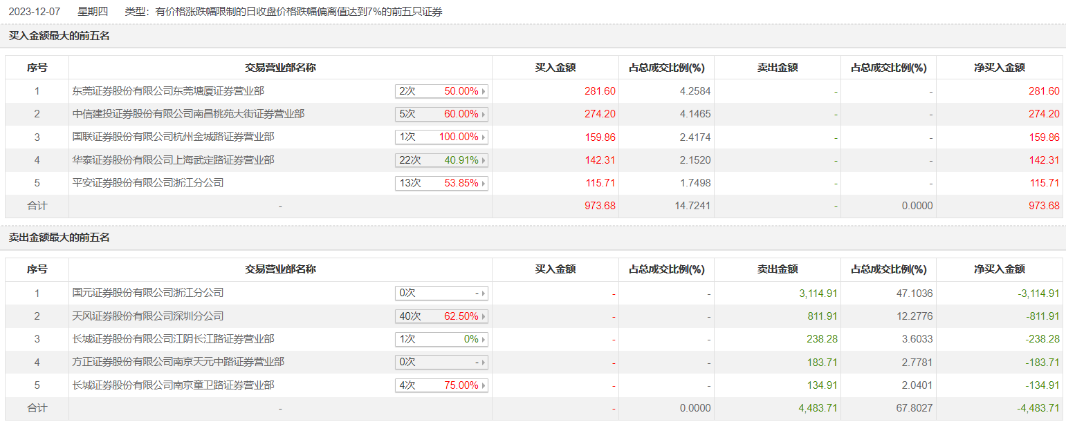Click net buy value -3,114.91
This screenshot has width=1066, height=424.
click(1038, 293)
